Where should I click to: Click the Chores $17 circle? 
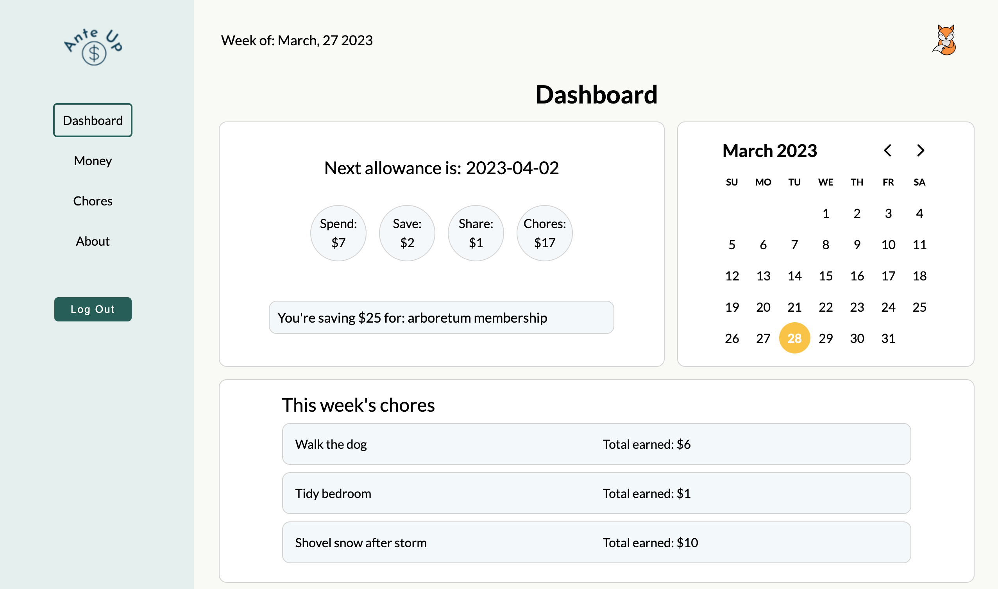pos(544,233)
